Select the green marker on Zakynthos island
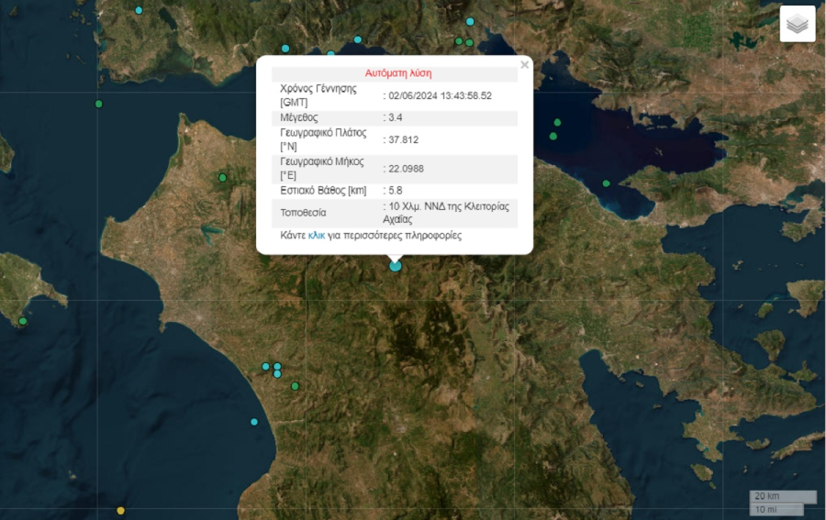The image size is (826, 520). (23, 321)
